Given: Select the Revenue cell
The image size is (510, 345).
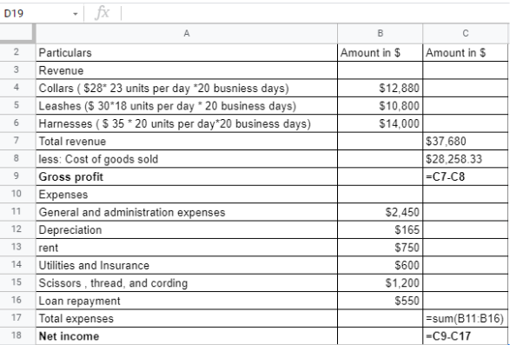Looking at the screenshot, I should point(187,70).
